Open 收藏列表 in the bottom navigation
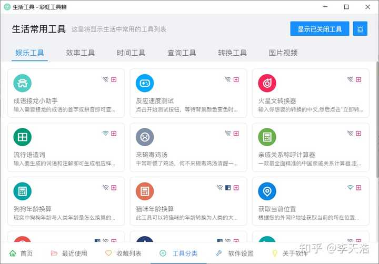The height and width of the screenshot is (264, 379). tap(123, 253)
